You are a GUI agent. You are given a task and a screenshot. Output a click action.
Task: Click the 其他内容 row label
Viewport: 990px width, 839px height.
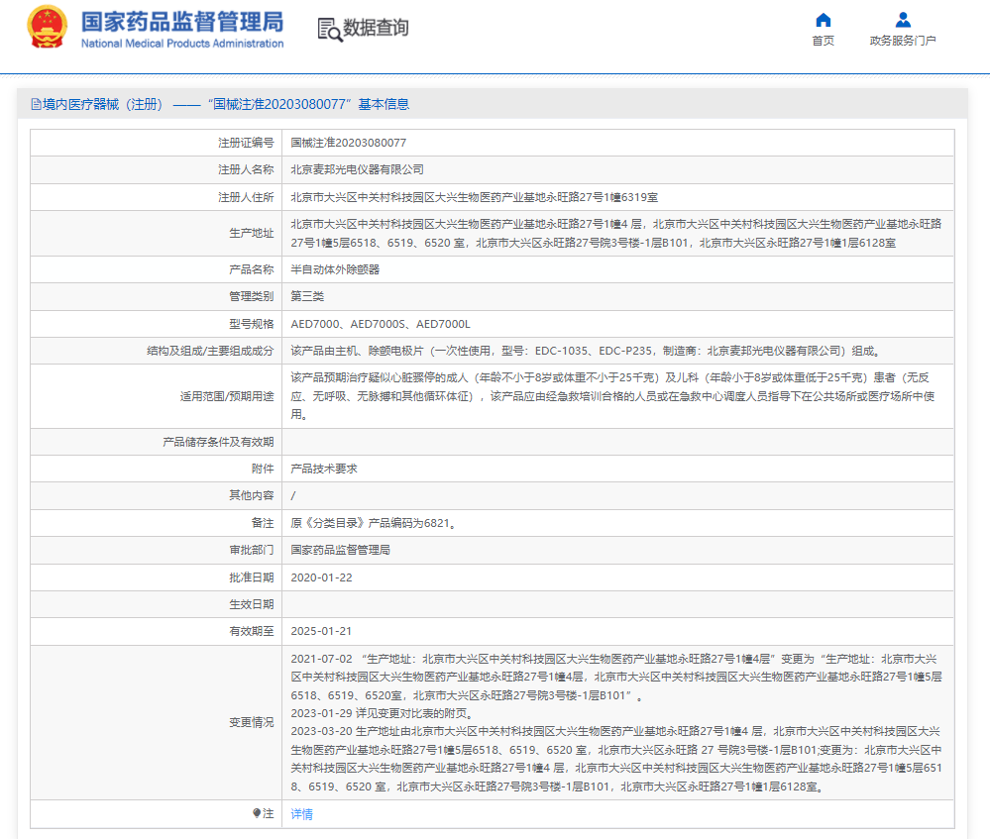click(252, 495)
